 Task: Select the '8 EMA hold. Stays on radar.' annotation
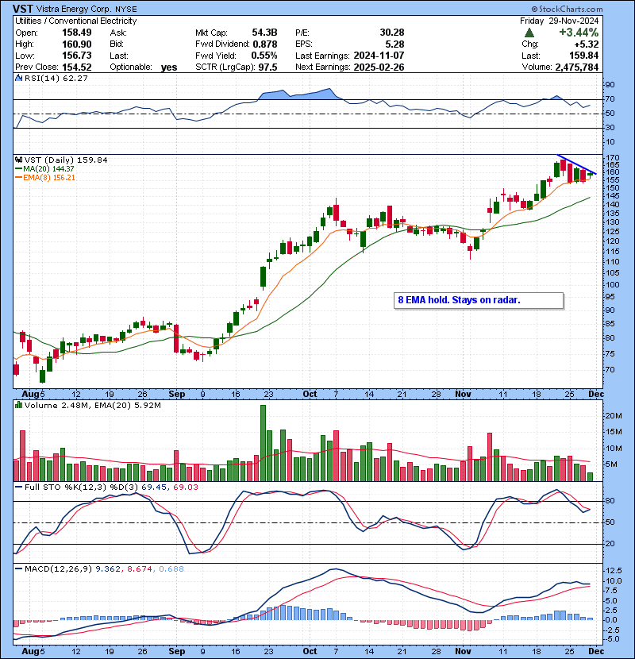[x=479, y=300]
